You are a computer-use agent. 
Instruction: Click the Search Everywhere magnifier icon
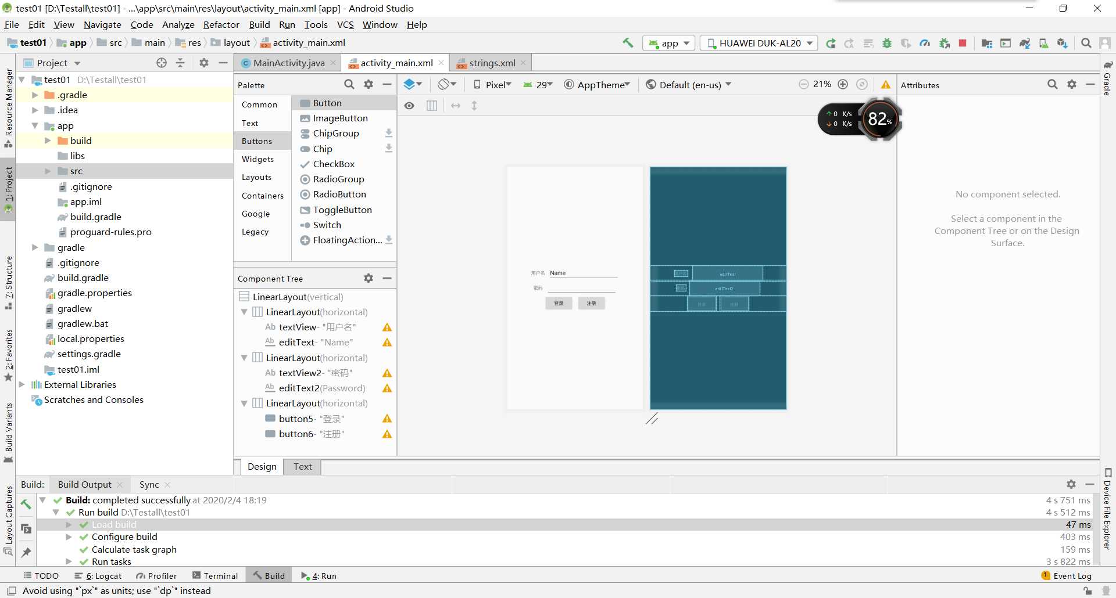click(1086, 43)
